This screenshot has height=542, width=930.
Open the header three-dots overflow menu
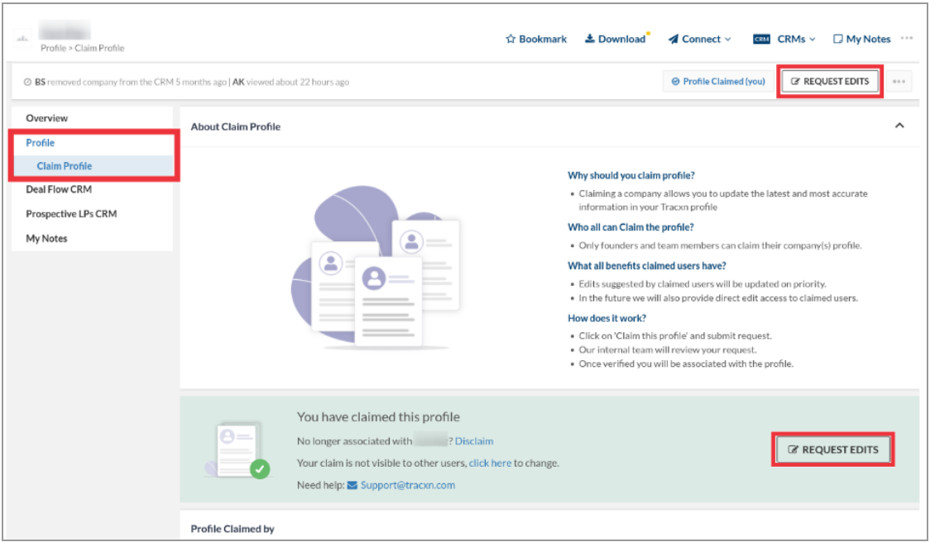pyautogui.click(x=907, y=38)
